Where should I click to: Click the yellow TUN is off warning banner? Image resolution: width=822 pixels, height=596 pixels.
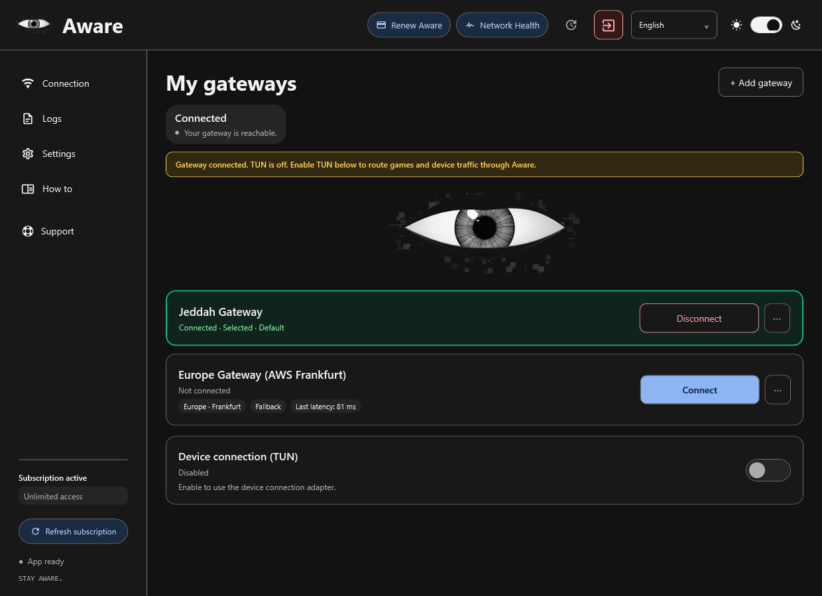pos(485,165)
